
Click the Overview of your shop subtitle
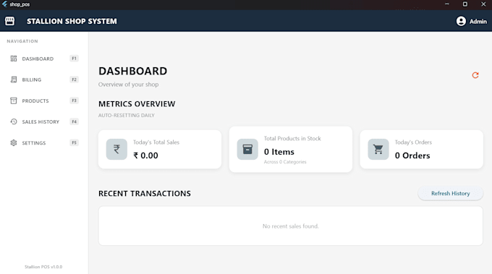click(128, 85)
